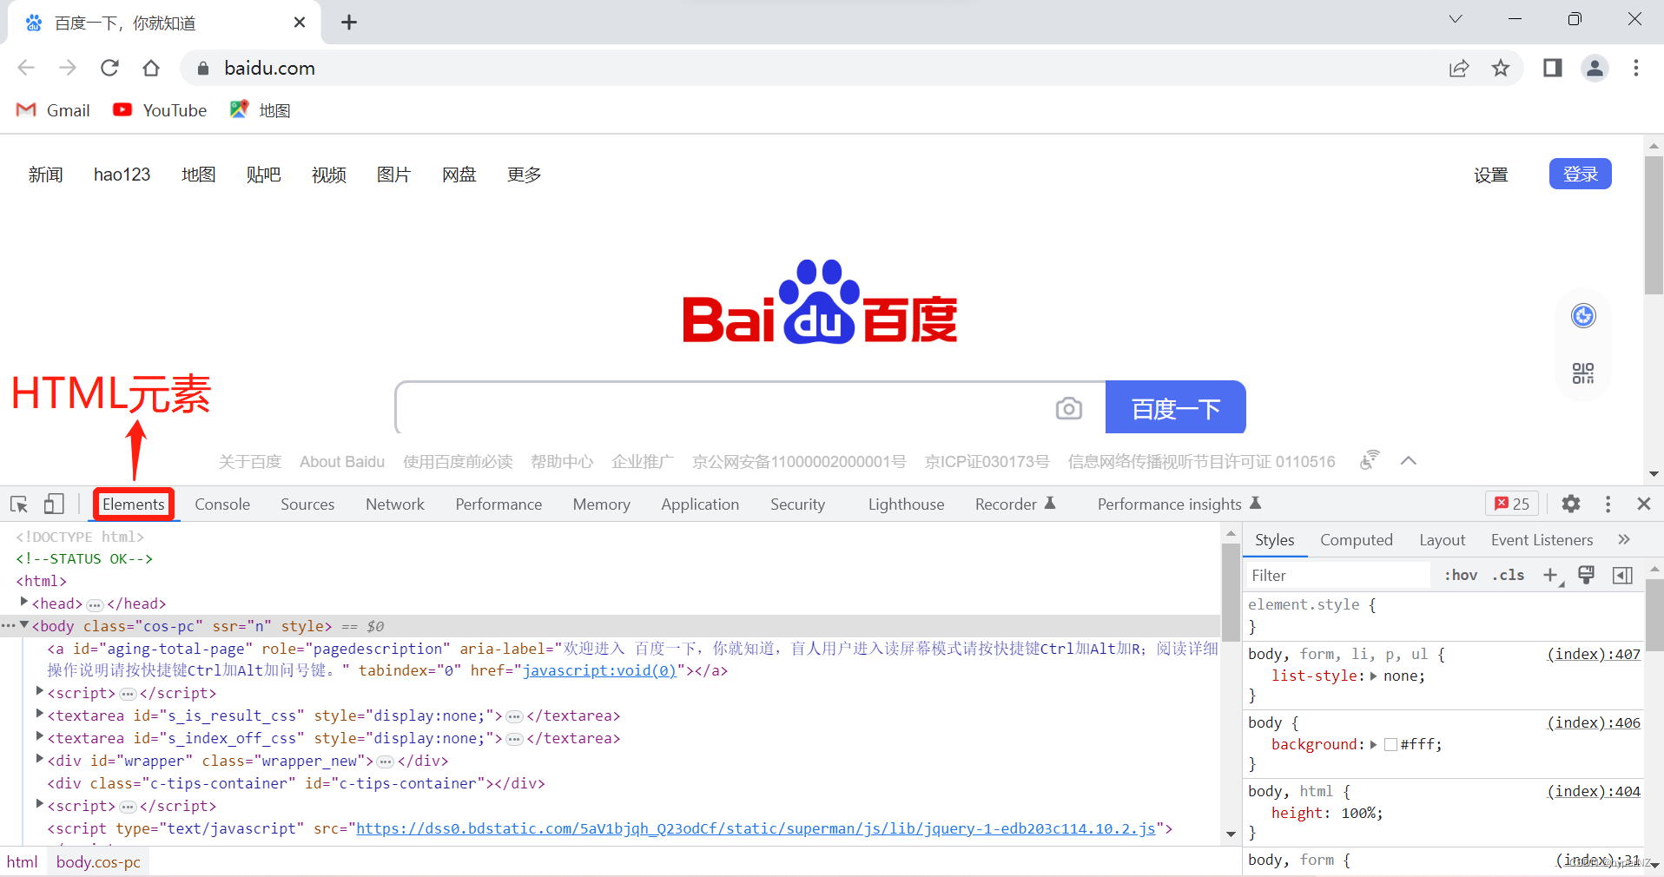Screen dimensions: 1664x877
Task: Click the new style rule plus icon
Action: coord(1551,575)
